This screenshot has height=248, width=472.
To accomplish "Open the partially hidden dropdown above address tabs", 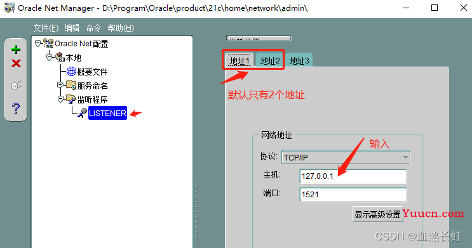I will (259, 38).
